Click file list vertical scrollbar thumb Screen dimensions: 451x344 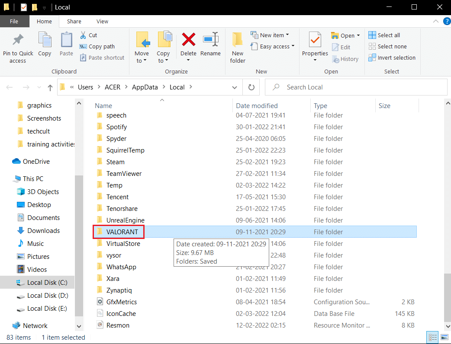point(448,297)
